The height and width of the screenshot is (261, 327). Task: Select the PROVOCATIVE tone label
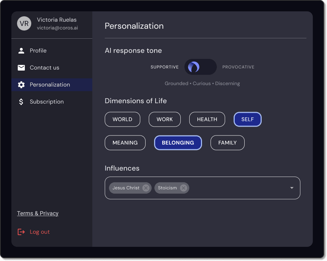pyautogui.click(x=238, y=67)
